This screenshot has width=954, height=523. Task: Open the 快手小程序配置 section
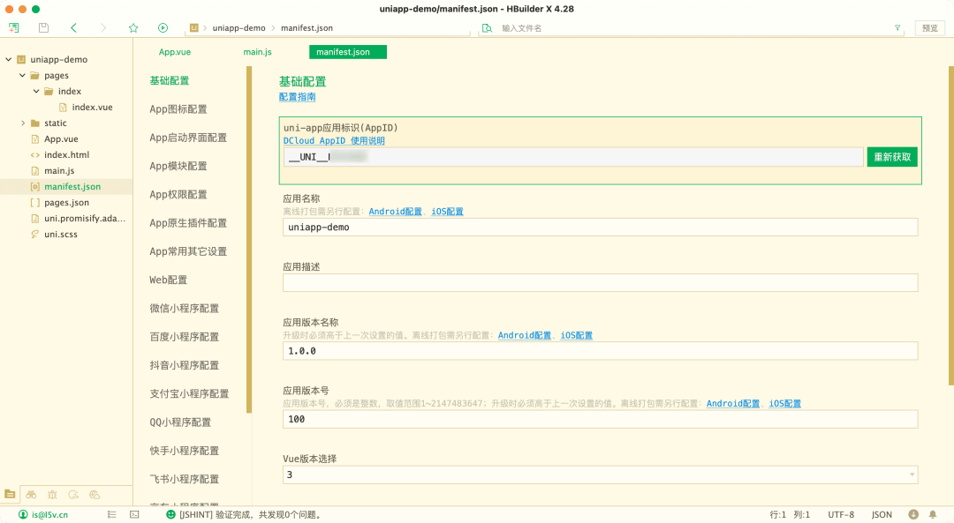click(x=185, y=452)
